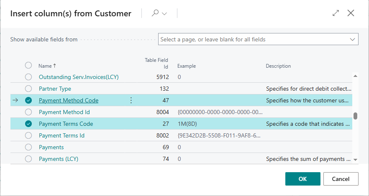Click the Payments (LCY) field name
The image size is (369, 196).
tap(59, 159)
